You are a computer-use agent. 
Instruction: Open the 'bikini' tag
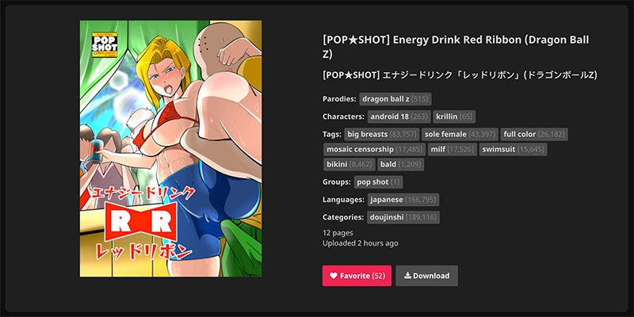(349, 165)
